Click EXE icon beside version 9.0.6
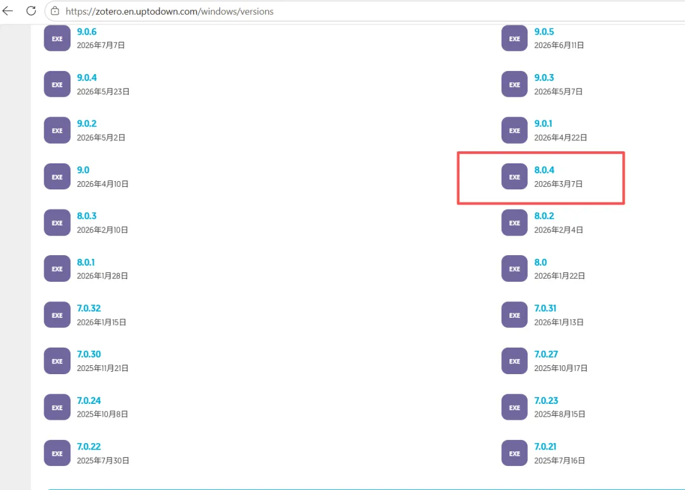Screen dimensions: 685x490 pyautogui.click(x=57, y=39)
